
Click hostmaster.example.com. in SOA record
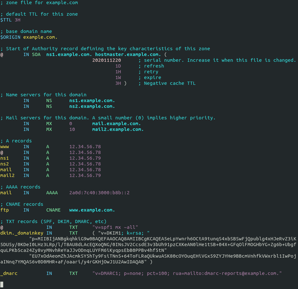click(128, 55)
